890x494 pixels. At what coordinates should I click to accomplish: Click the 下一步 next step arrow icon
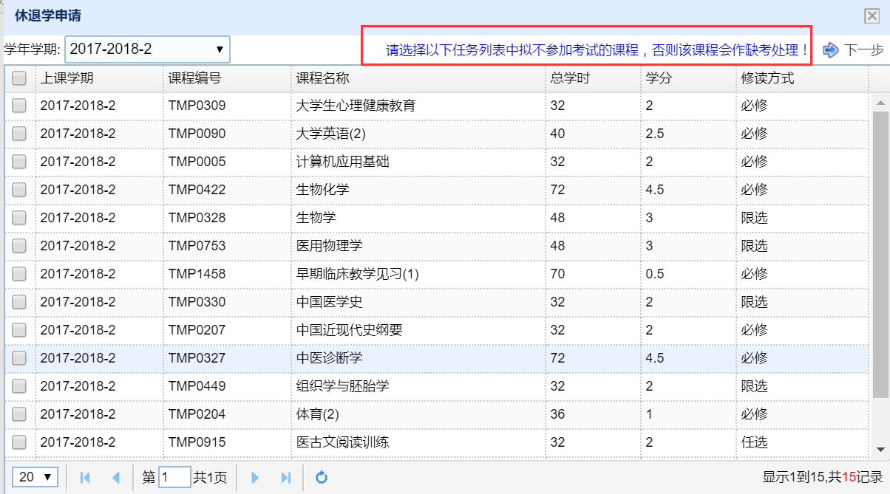click(x=831, y=50)
